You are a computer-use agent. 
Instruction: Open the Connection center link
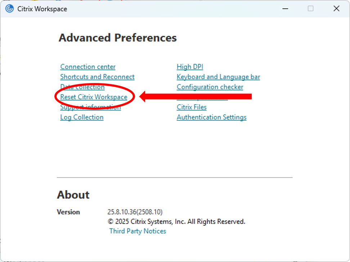(88, 66)
